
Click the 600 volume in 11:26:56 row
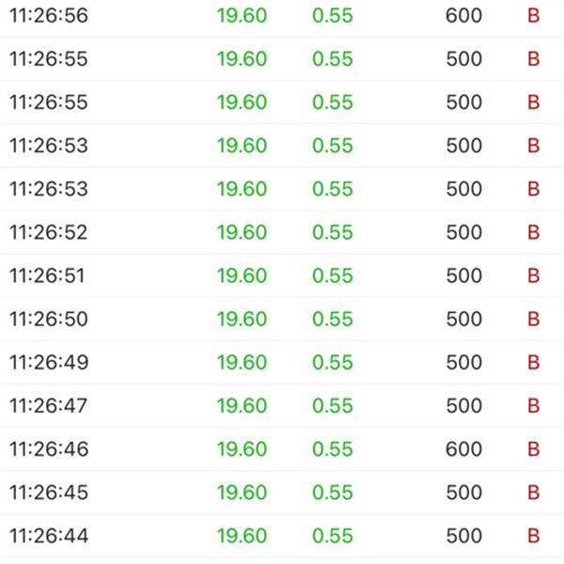tap(463, 16)
